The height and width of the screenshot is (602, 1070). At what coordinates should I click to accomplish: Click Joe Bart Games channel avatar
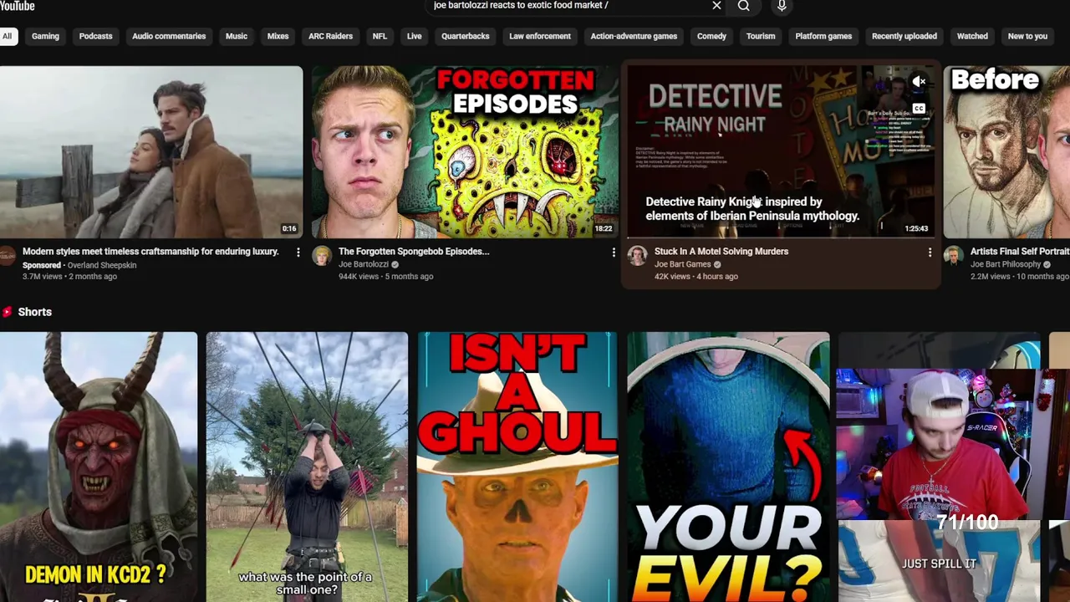tap(637, 256)
